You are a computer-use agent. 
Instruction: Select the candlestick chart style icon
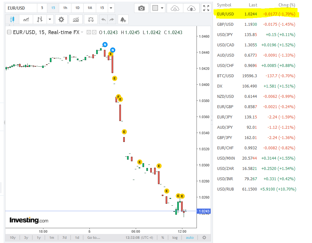pos(12,19)
